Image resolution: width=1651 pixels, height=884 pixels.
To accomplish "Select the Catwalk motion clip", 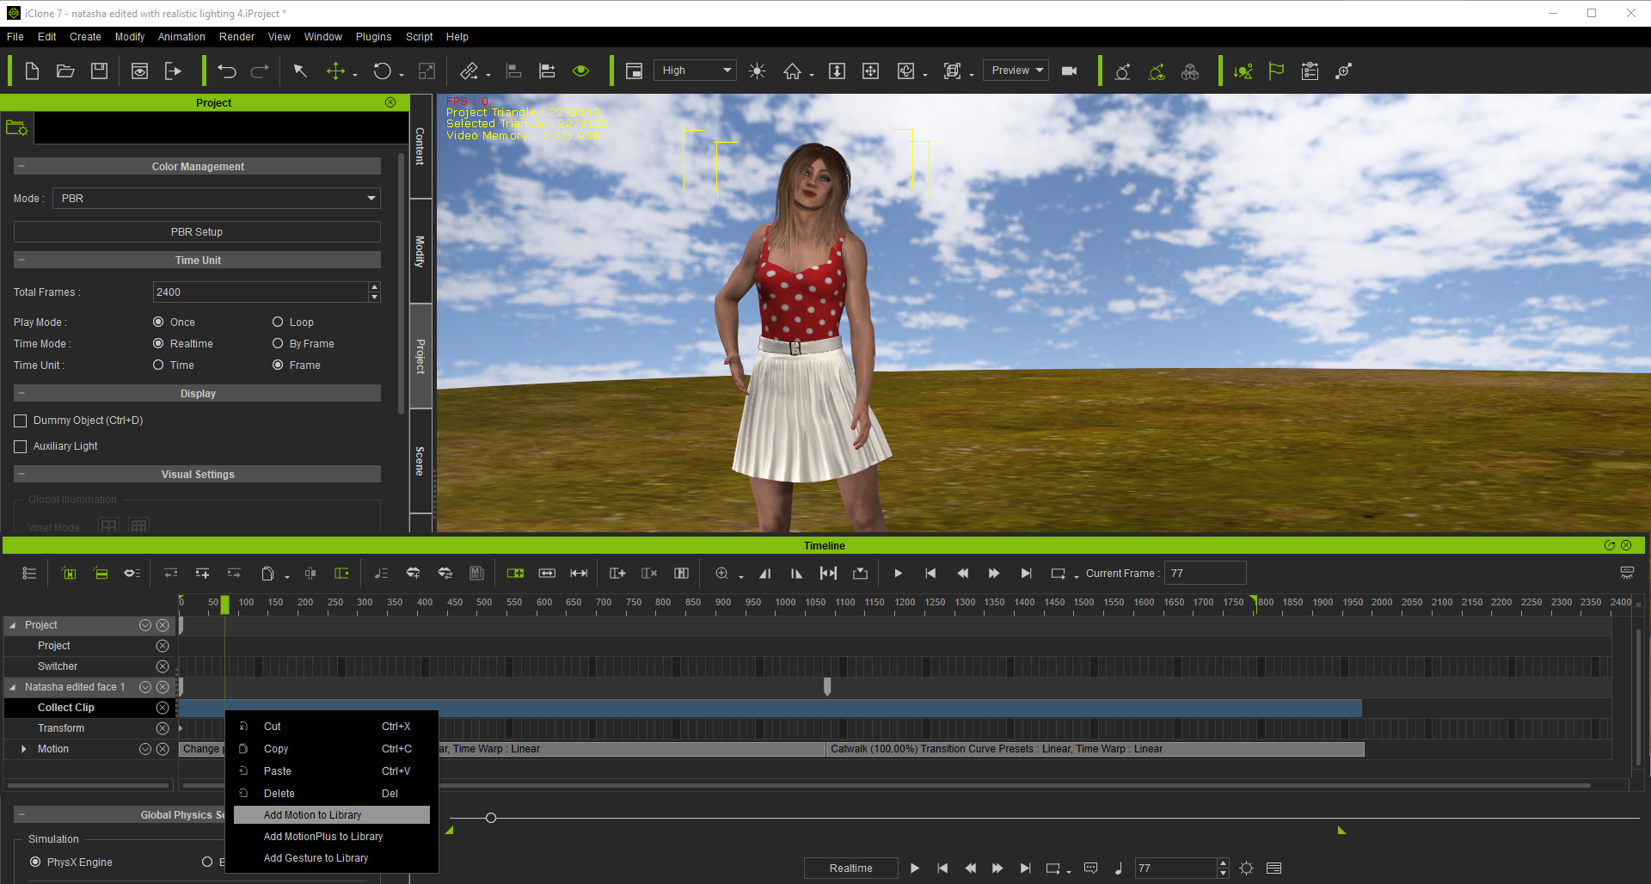I will pyautogui.click(x=1096, y=749).
